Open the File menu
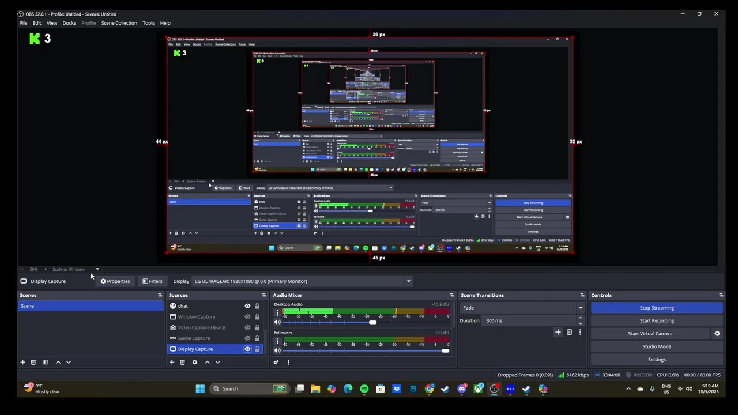 (24, 23)
